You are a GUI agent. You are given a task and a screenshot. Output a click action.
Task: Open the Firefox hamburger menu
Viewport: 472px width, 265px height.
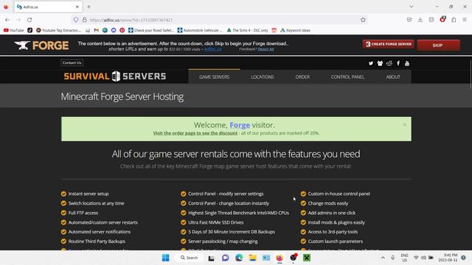click(x=465, y=20)
